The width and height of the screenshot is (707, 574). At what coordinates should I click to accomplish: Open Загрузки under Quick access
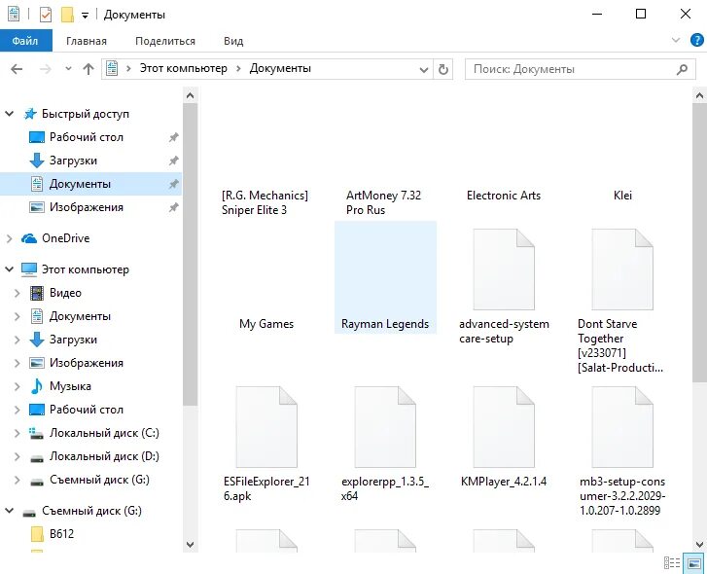[73, 161]
